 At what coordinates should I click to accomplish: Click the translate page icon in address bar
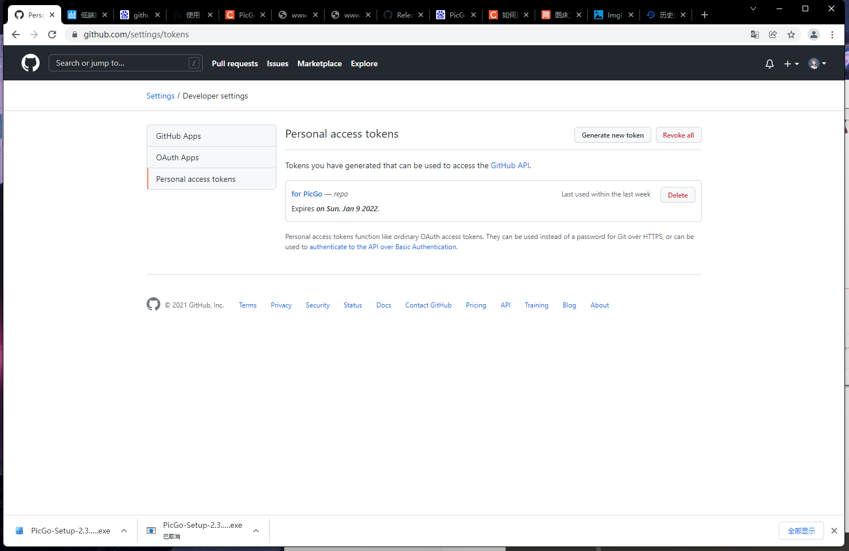pos(755,35)
